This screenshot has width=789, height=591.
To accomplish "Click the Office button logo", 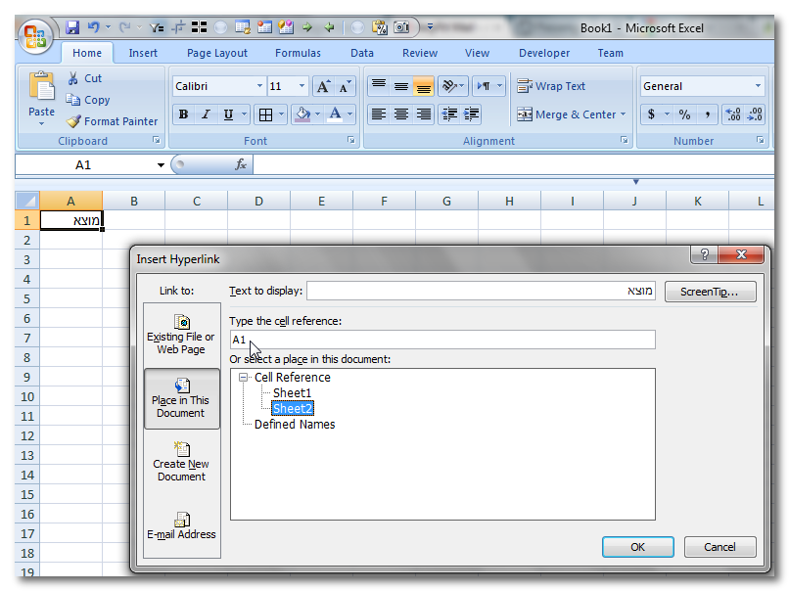I will point(35,36).
